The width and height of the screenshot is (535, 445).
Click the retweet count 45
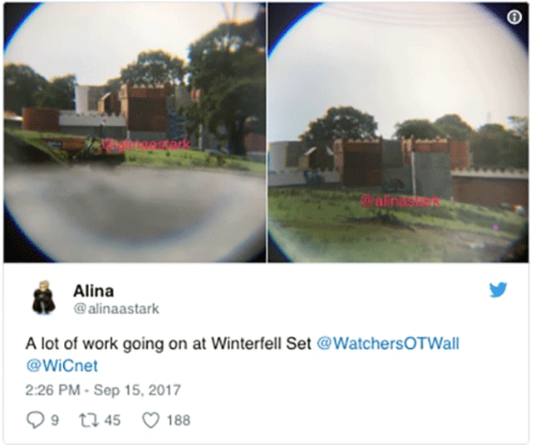[x=112, y=420]
